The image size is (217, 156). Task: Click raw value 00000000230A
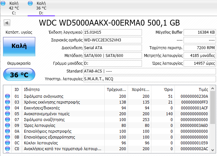tap(194, 96)
